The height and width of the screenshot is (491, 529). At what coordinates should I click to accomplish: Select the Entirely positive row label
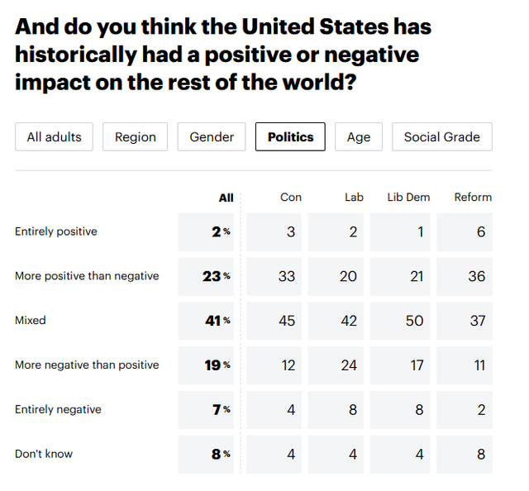[x=56, y=232]
